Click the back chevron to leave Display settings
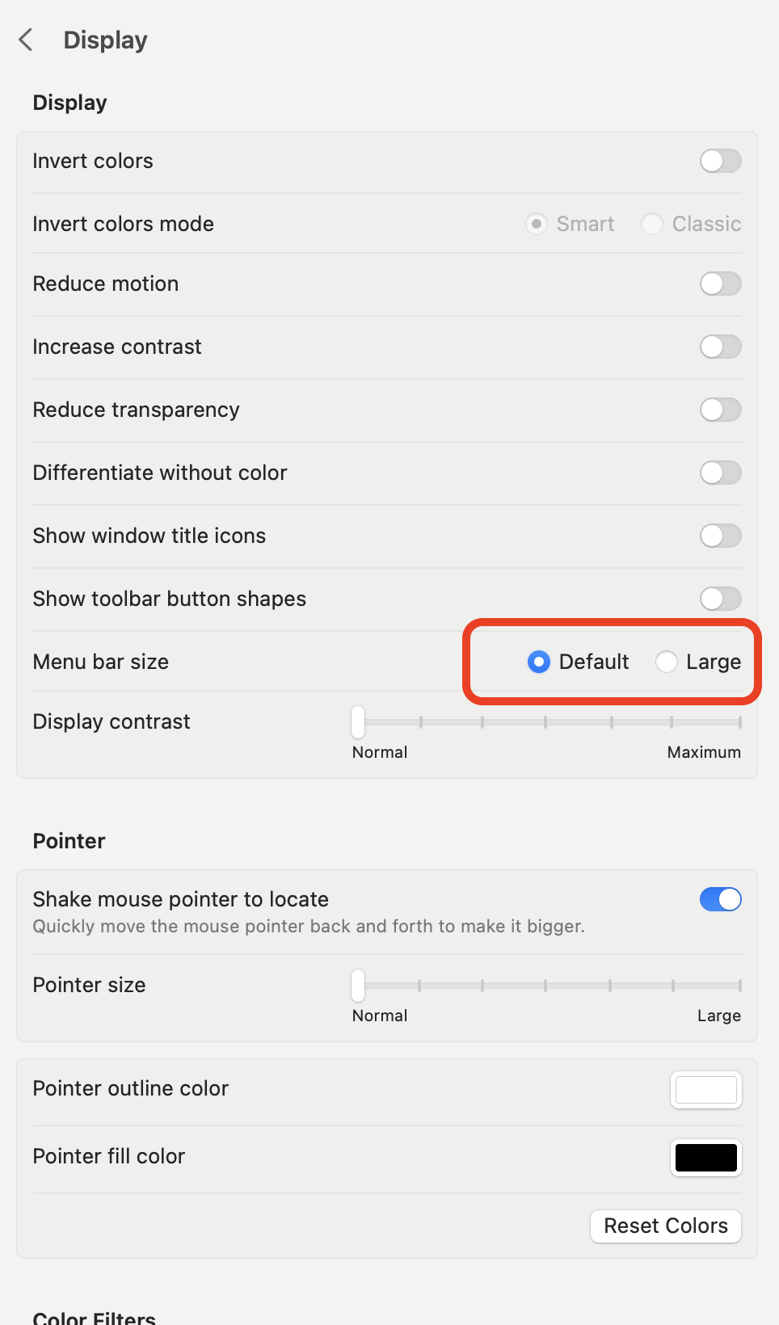This screenshot has width=779, height=1325. pos(25,40)
